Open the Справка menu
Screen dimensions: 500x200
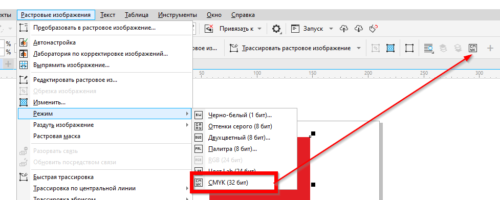pos(243,15)
